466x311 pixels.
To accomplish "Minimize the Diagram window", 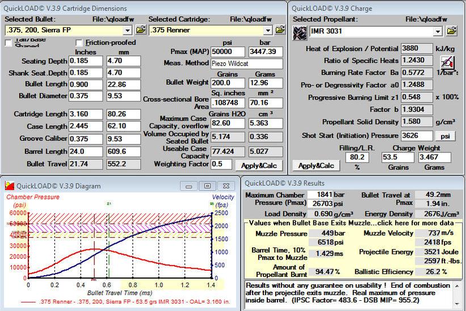I will 191,185.
